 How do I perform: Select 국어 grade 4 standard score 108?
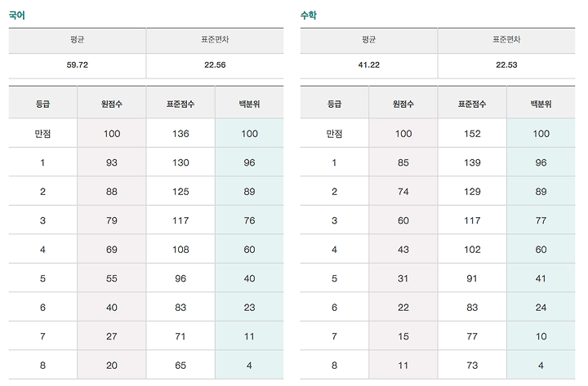(180, 250)
